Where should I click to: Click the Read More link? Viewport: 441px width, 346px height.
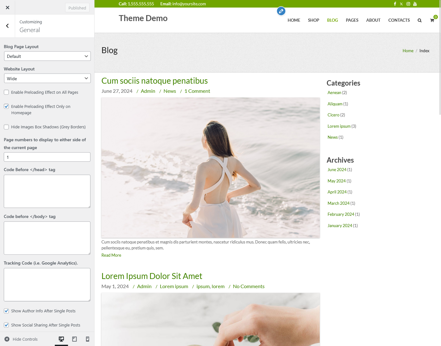click(111, 255)
